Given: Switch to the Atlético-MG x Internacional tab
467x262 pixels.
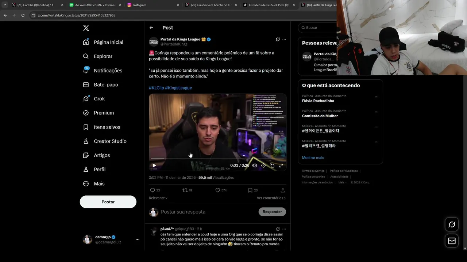Looking at the screenshot, I should [x=95, y=5].
